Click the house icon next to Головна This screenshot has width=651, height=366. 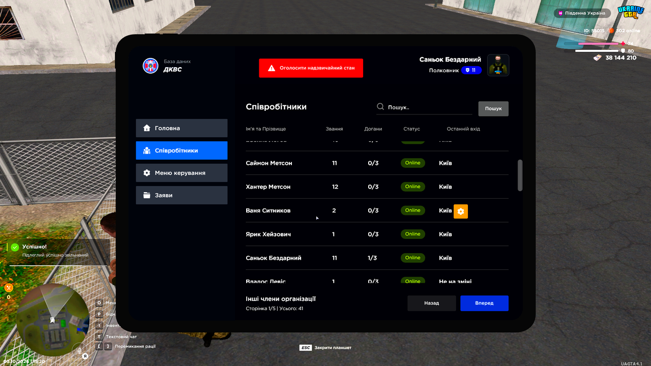pyautogui.click(x=146, y=128)
